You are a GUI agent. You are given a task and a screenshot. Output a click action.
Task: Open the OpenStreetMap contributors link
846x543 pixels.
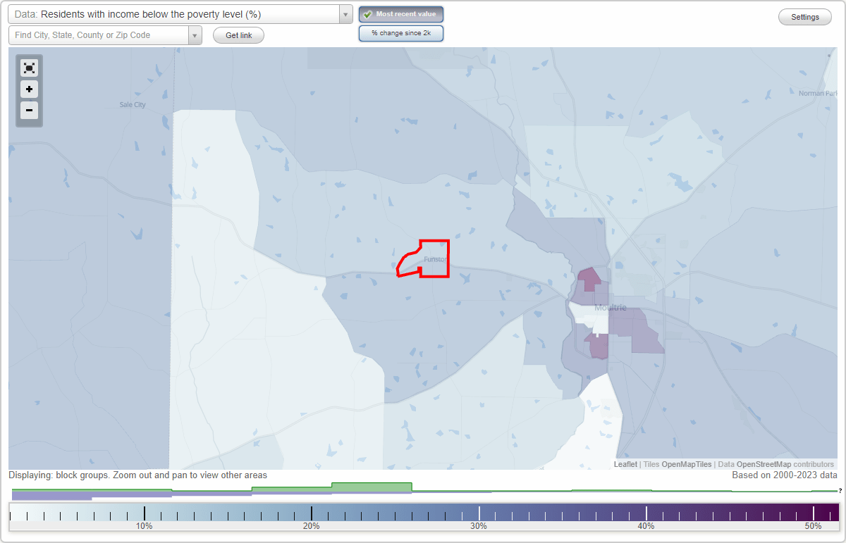[x=765, y=464]
